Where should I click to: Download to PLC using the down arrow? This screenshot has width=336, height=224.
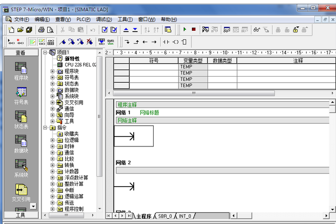click(x=135, y=30)
